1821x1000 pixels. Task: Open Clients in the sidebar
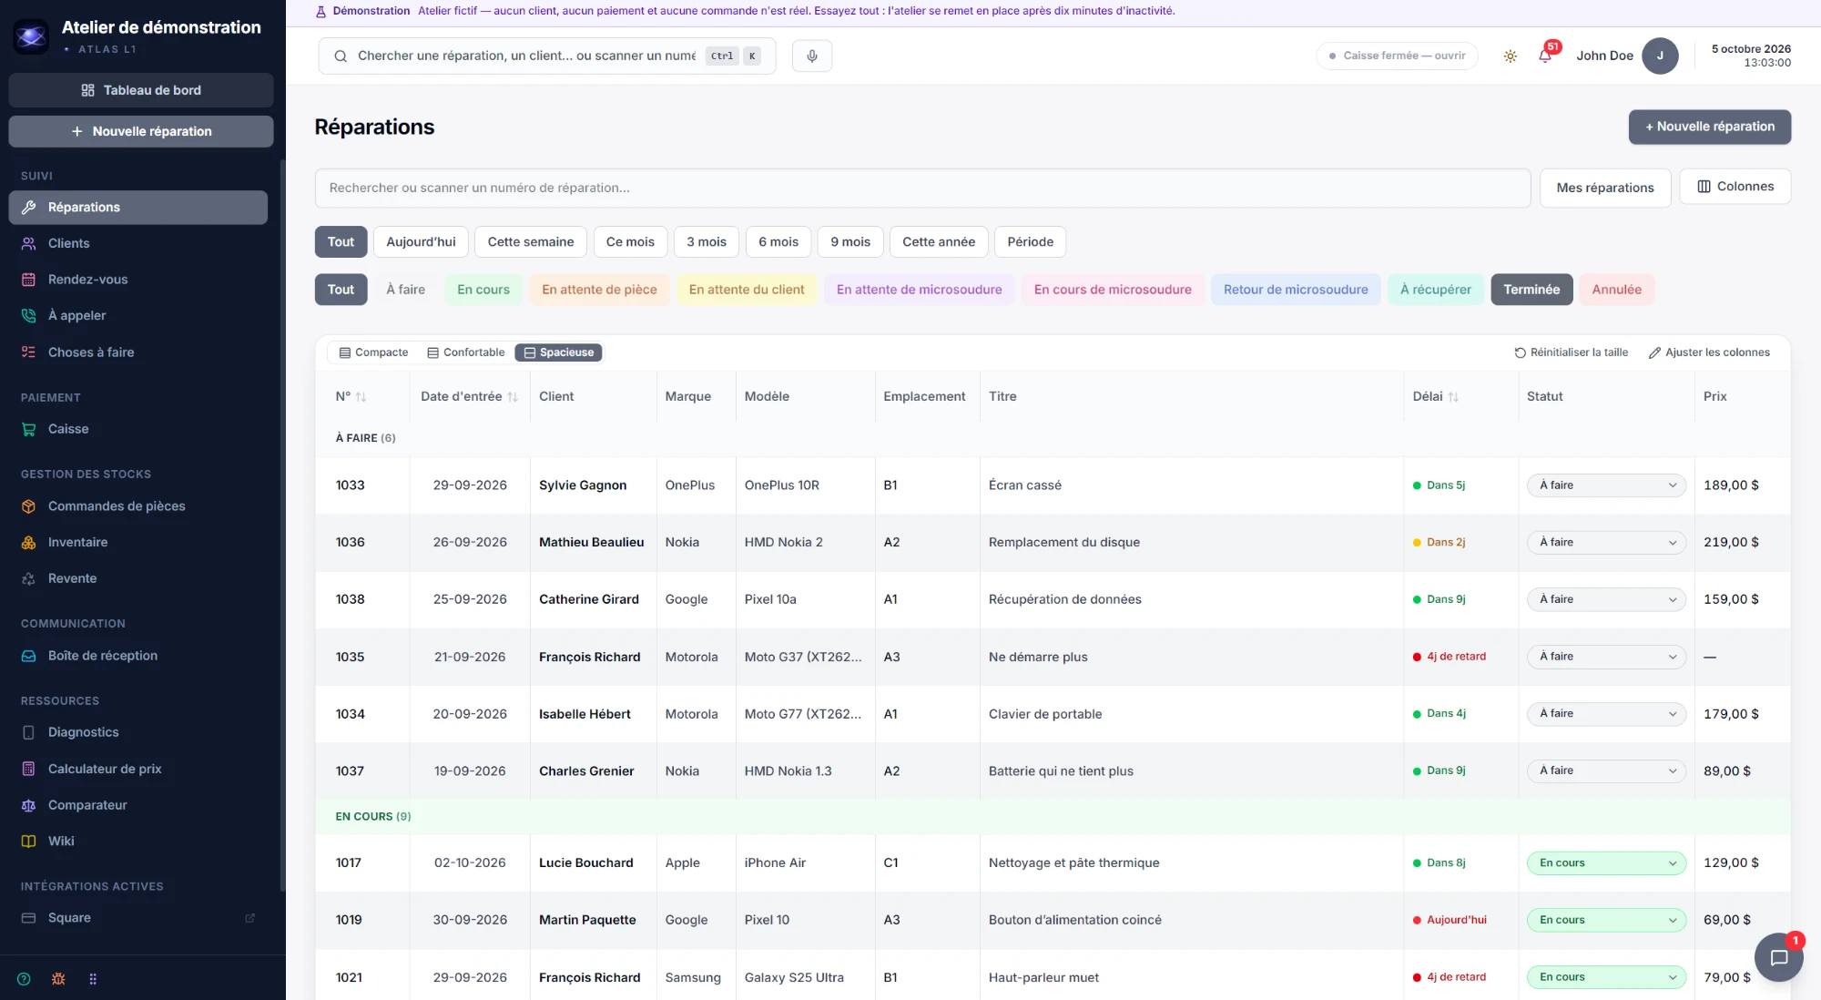138,243
